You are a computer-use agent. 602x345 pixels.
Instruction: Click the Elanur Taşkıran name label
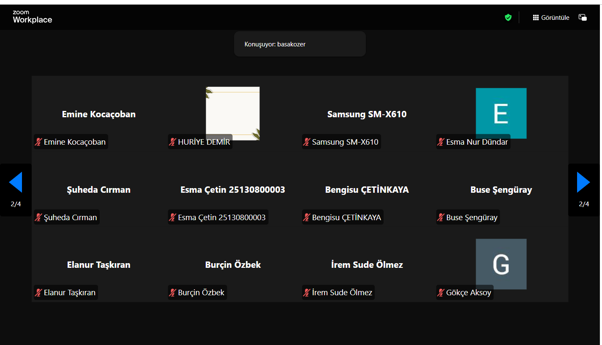pos(69,293)
